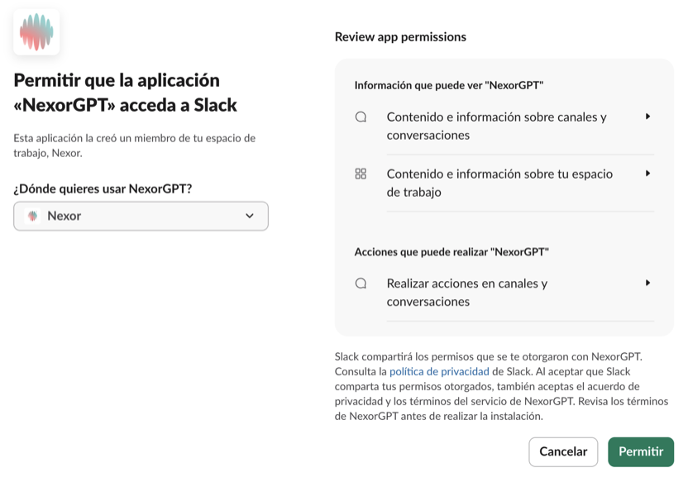The width and height of the screenshot is (688, 477).
Task: Click the "Permitir que la aplicación" heading
Action: tap(126, 93)
